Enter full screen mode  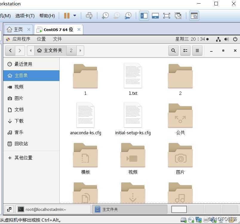pyautogui.click(x=167, y=16)
